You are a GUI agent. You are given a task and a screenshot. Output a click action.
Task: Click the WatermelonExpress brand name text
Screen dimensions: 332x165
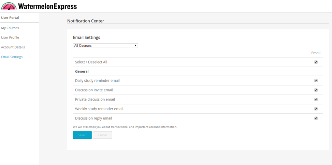click(47, 6)
